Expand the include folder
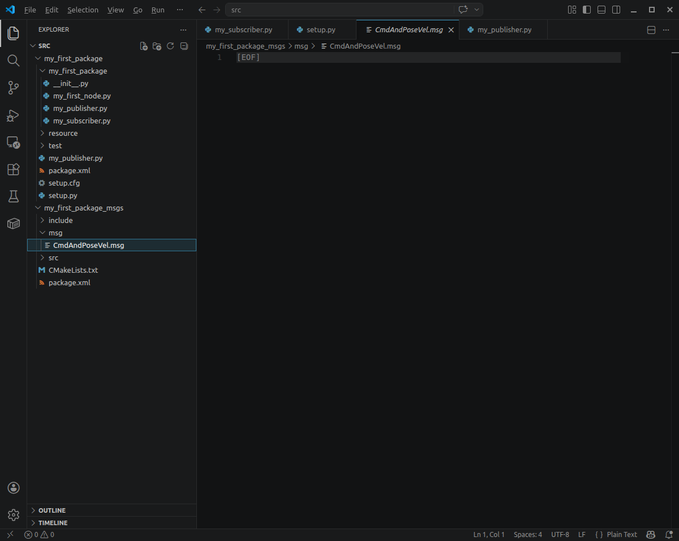The height and width of the screenshot is (541, 679). [111, 220]
